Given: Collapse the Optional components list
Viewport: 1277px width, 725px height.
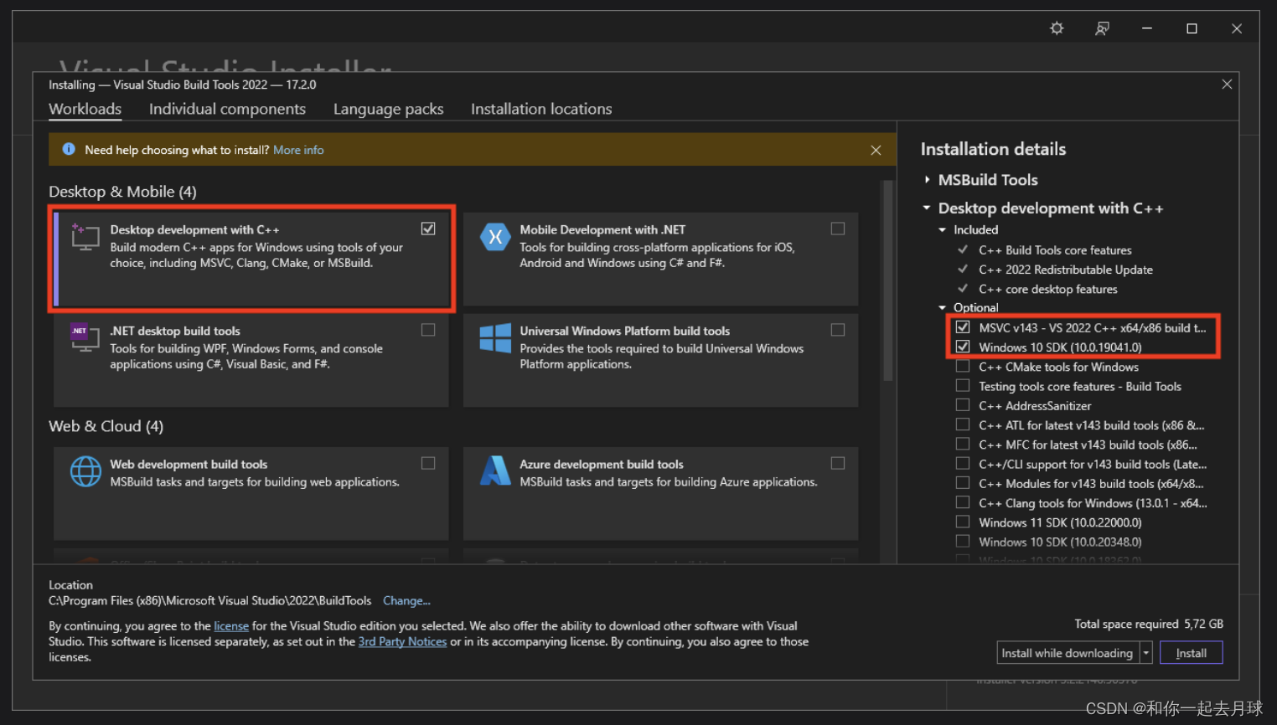Looking at the screenshot, I should pyautogui.click(x=942, y=307).
